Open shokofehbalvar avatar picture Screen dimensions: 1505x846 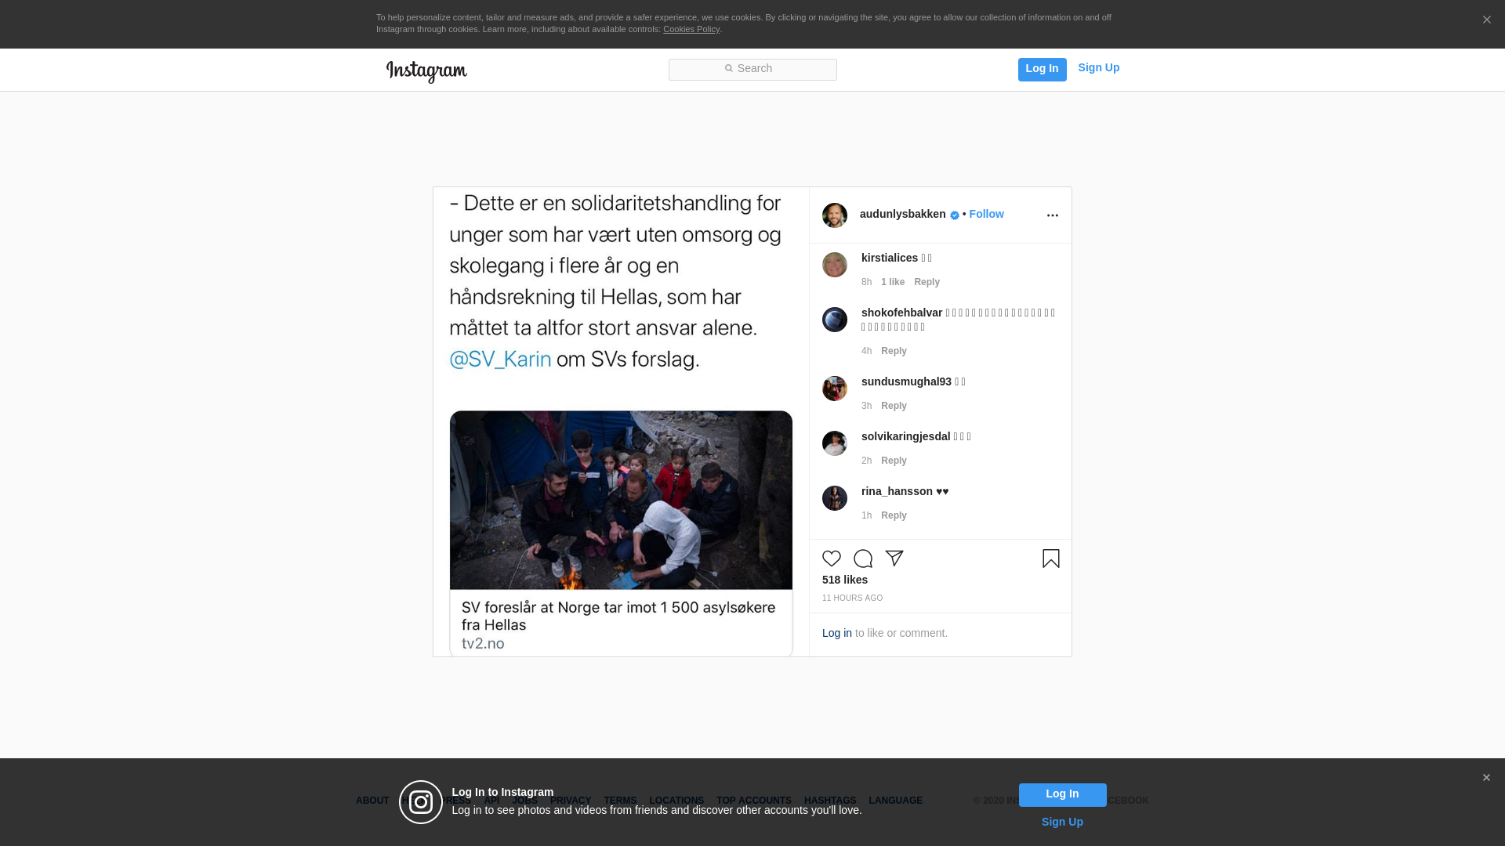(x=835, y=320)
